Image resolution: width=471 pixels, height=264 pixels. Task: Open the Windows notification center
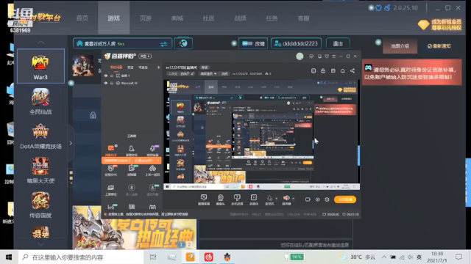pos(458,257)
